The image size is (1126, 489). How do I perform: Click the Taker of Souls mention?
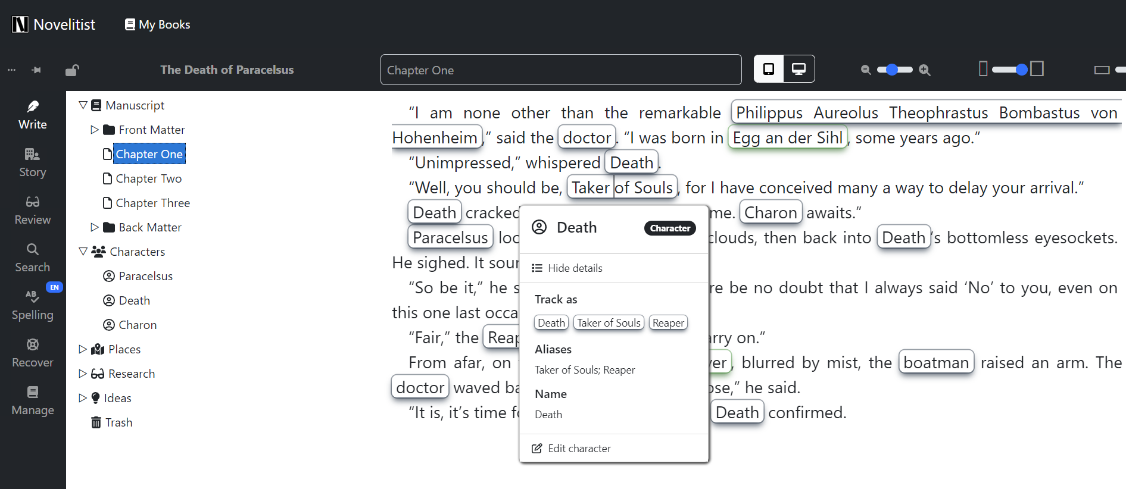pyautogui.click(x=622, y=188)
